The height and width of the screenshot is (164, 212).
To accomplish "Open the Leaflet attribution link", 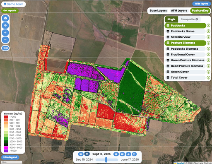I will pos(180,163).
